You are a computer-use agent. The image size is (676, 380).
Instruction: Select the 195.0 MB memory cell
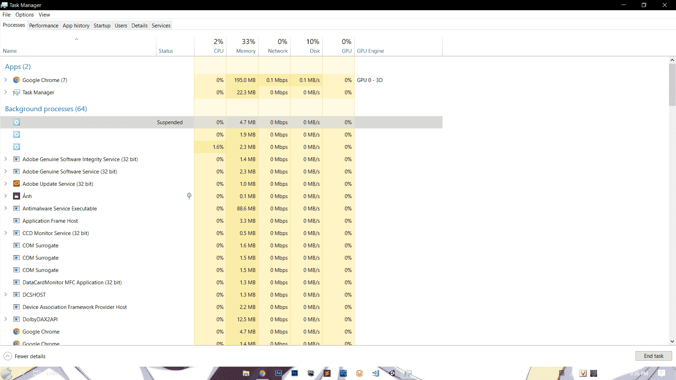coord(242,80)
